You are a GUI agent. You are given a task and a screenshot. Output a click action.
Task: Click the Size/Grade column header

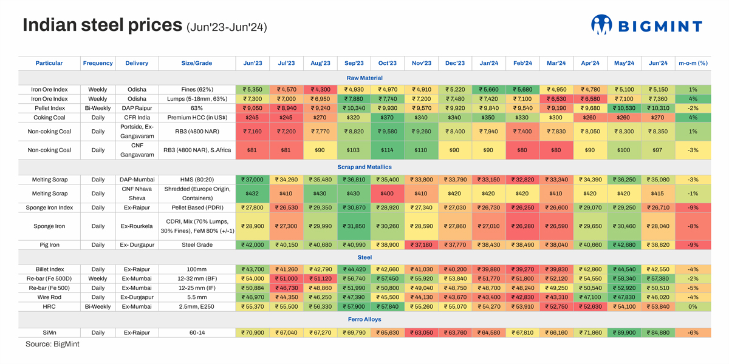(197, 63)
